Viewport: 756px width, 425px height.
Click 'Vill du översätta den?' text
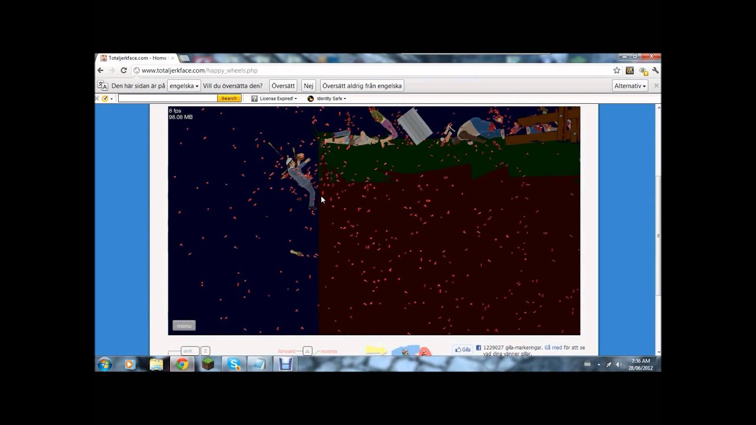[x=233, y=86]
